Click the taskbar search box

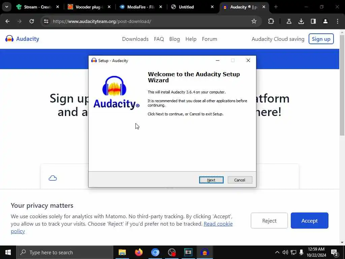click(65, 252)
